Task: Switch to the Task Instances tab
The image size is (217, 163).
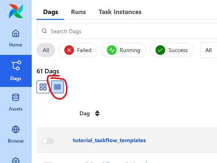Action: (x=120, y=12)
